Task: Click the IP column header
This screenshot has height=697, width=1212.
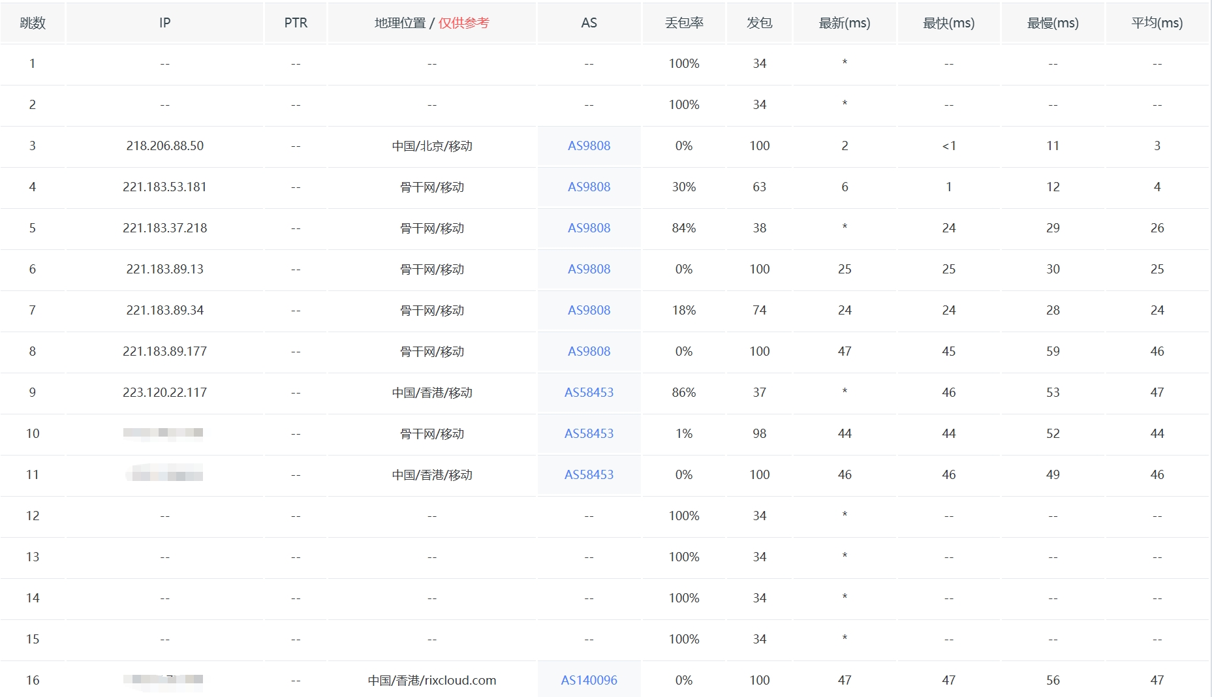Action: pyautogui.click(x=164, y=23)
